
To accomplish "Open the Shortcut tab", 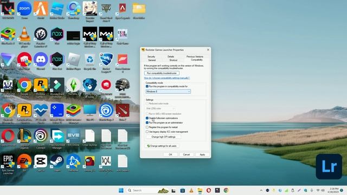I will click(x=173, y=60).
